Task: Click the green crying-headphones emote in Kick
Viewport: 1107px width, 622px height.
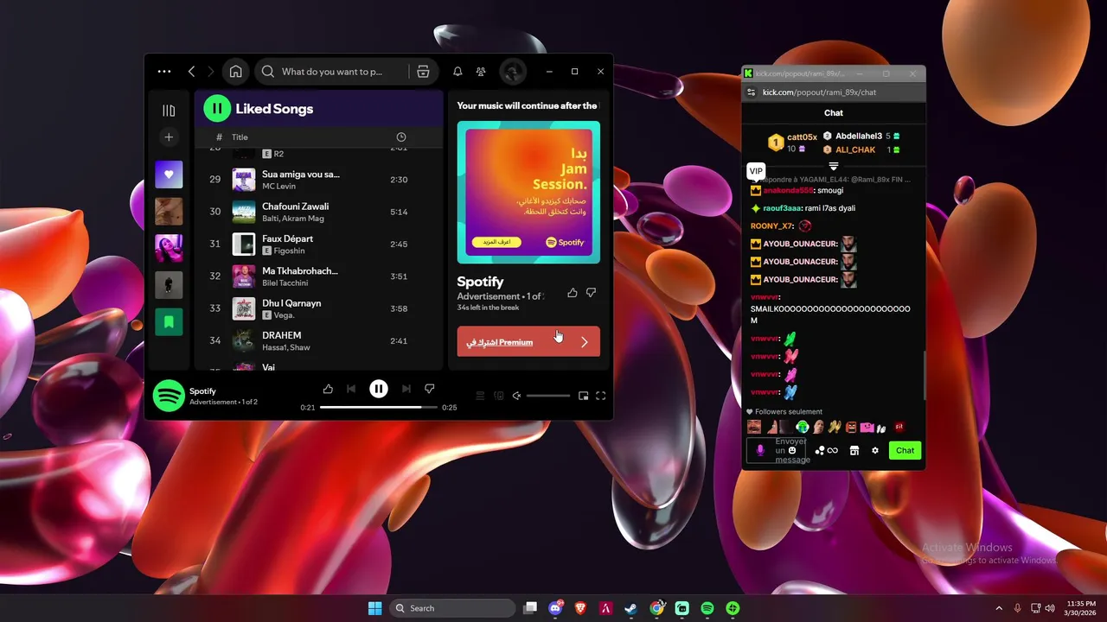Action: pyautogui.click(x=803, y=427)
